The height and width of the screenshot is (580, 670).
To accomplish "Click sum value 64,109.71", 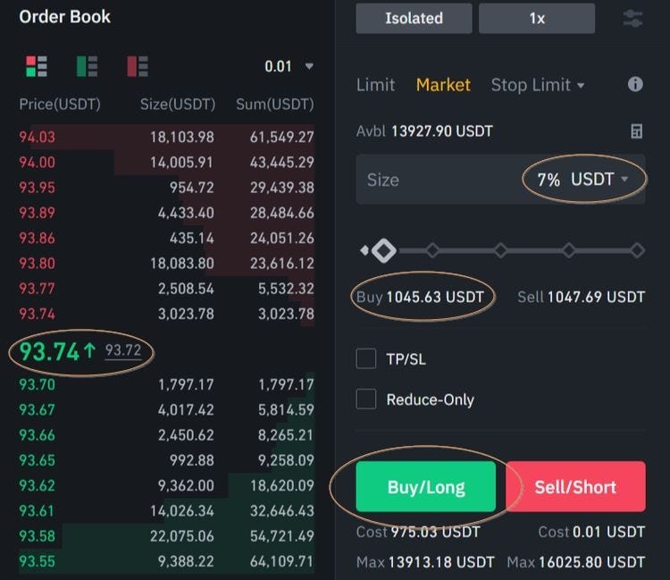I will tap(282, 561).
